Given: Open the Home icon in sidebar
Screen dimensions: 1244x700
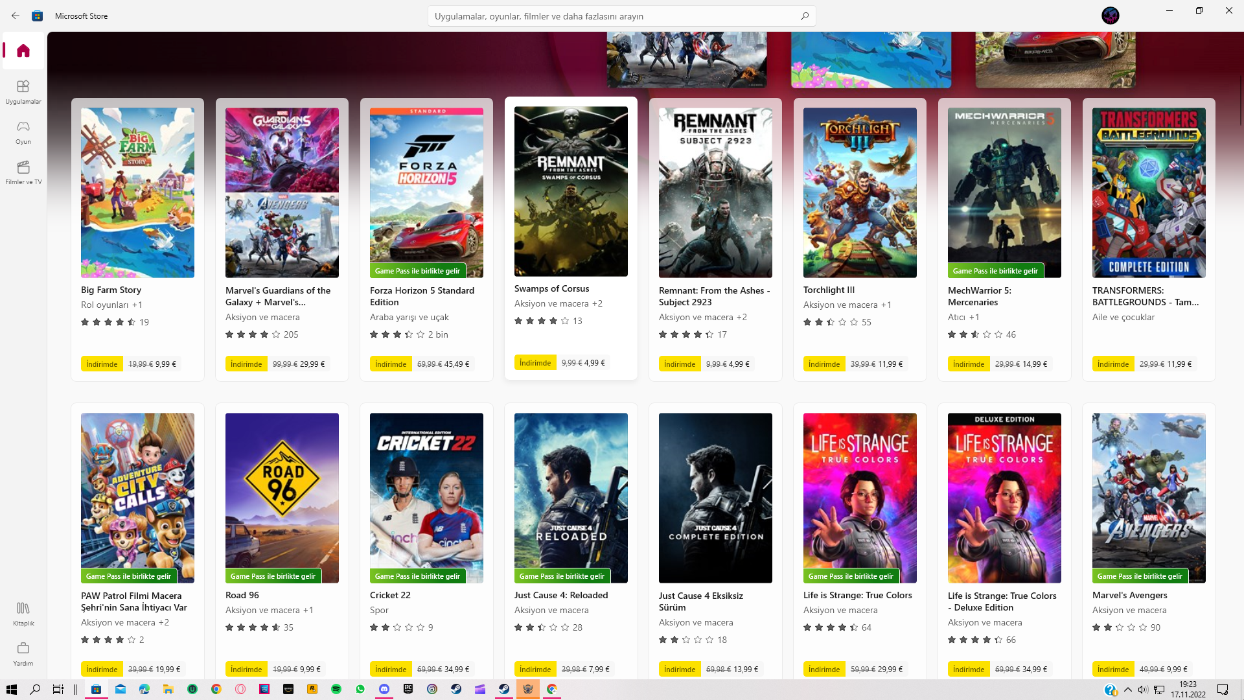Looking at the screenshot, I should [23, 51].
